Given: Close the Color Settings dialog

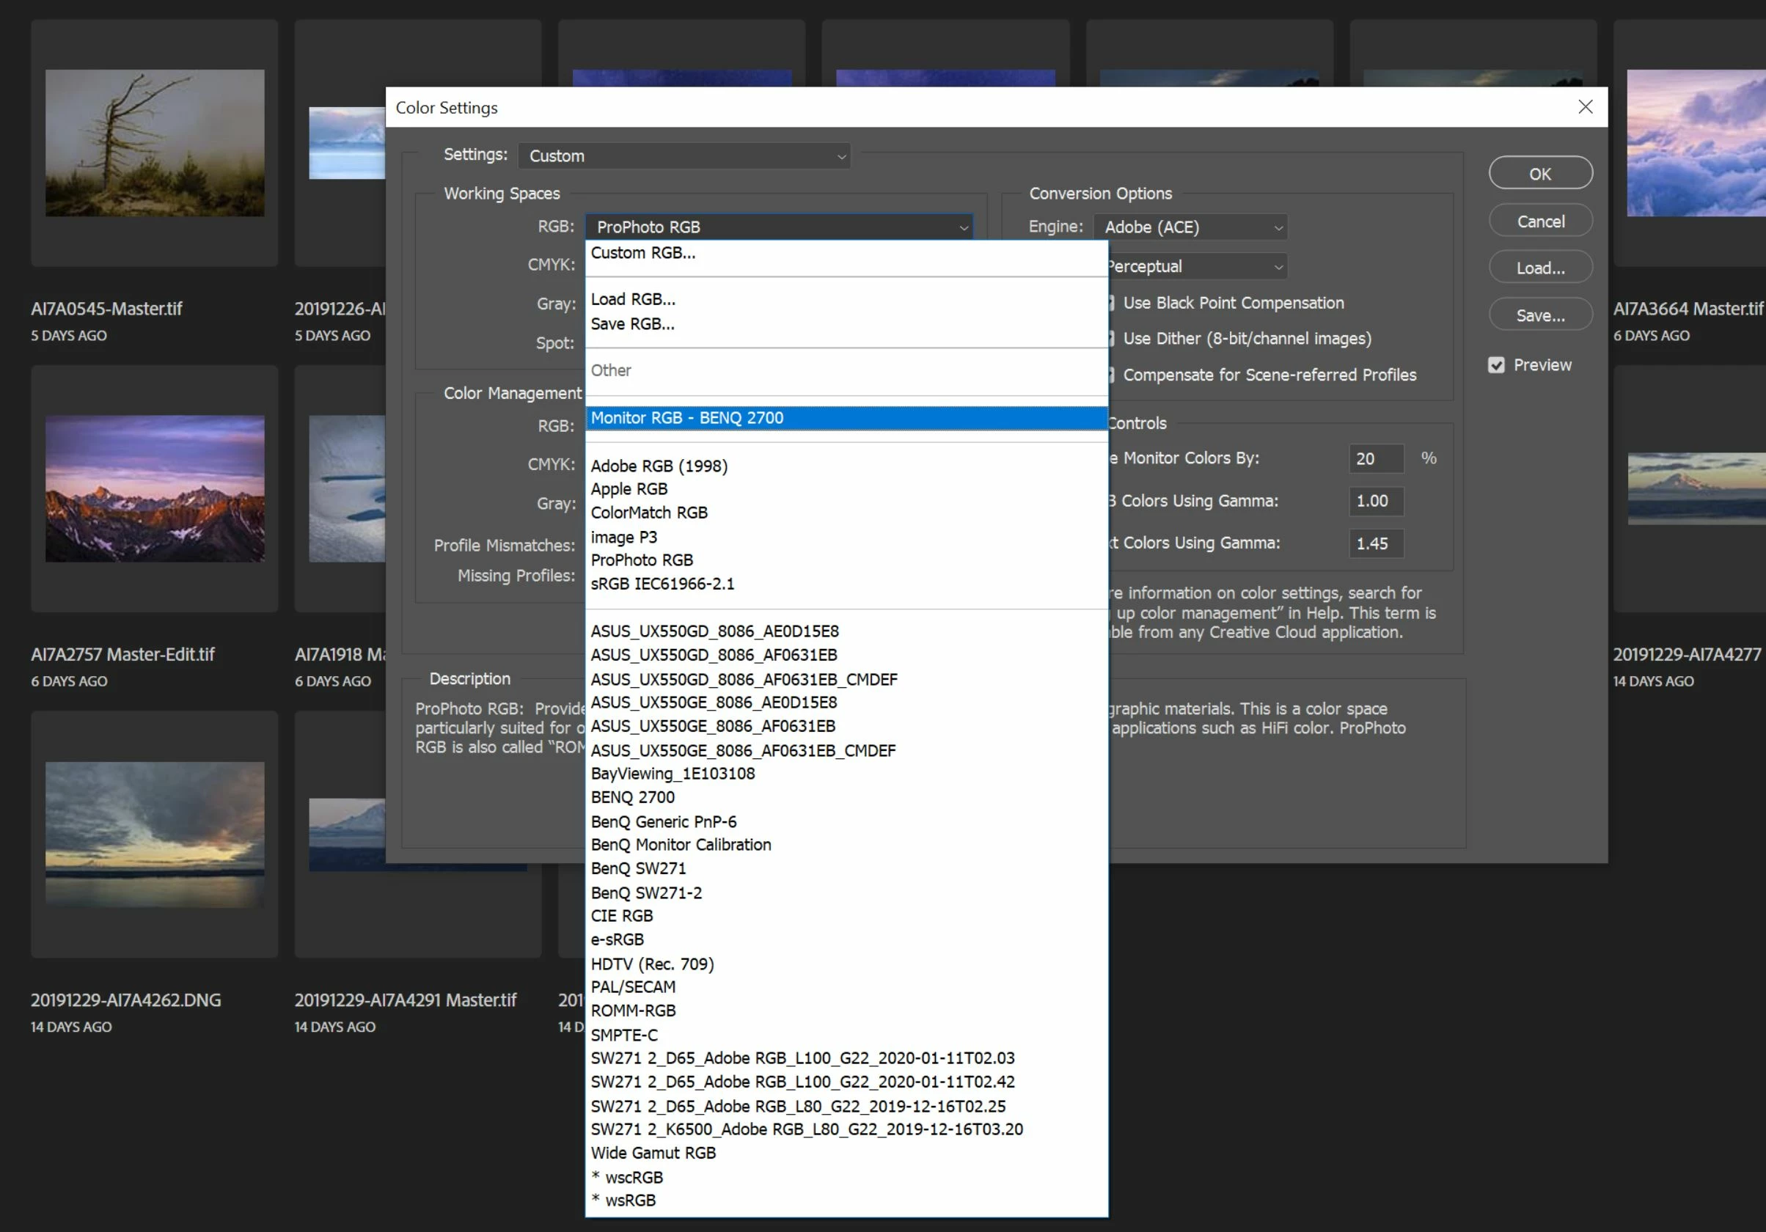Looking at the screenshot, I should (x=1586, y=107).
